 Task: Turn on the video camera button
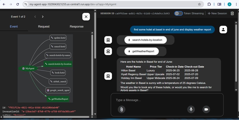click(206, 109)
